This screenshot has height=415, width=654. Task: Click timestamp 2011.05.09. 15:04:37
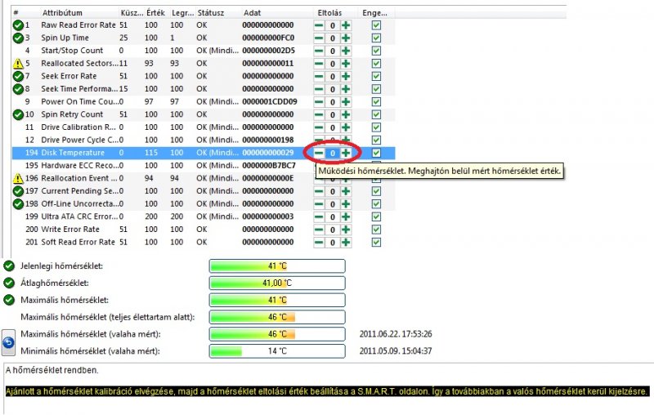pos(396,351)
